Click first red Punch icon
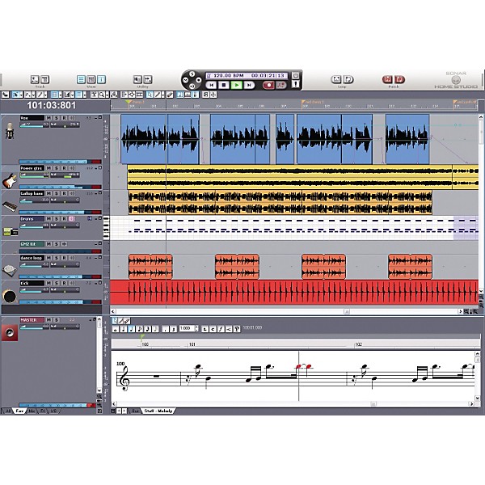485x485 pixels. click(x=387, y=79)
